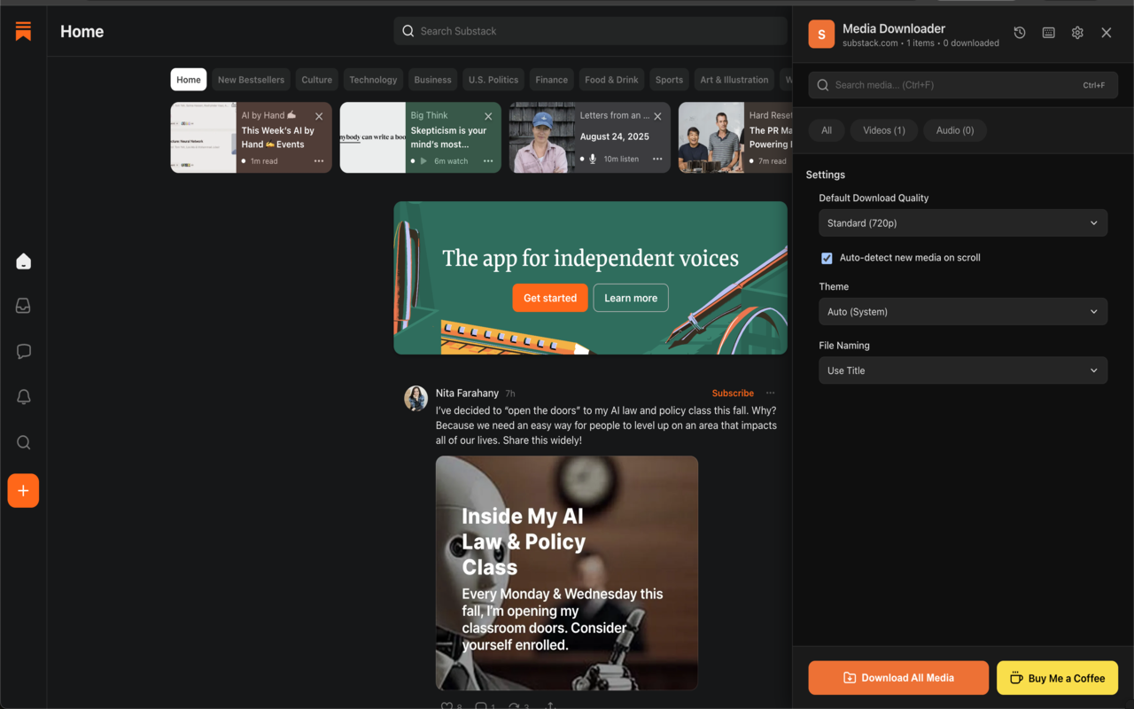The image size is (1134, 709).
Task: Go to Home via the sidebar house icon
Action: (x=23, y=261)
